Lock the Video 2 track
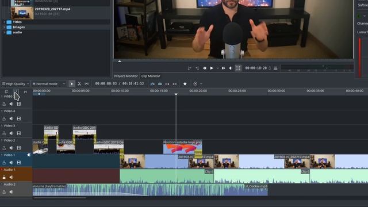The width and height of the screenshot is (368, 207). 4,148
